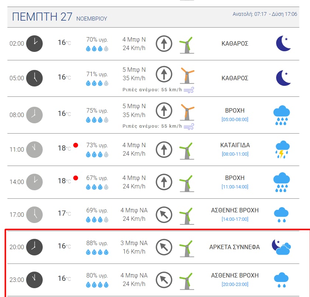310x297 pixels.
Task: Click the rain cloud icon at 08:00
Action: 282,115
